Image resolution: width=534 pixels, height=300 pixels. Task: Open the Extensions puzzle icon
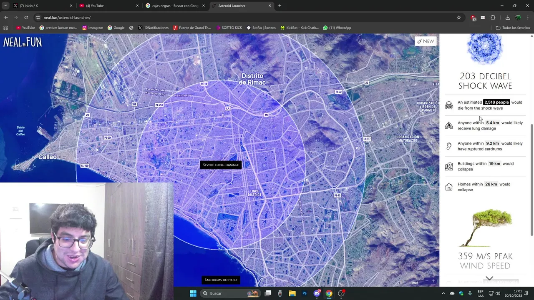coord(493,17)
